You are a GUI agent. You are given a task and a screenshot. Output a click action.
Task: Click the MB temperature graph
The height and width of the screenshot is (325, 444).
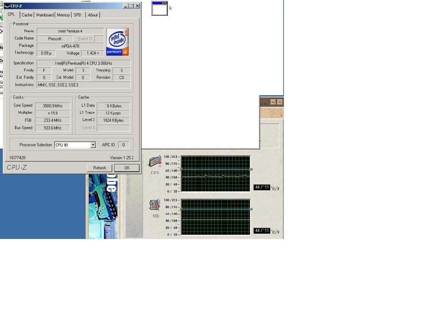tap(216, 217)
